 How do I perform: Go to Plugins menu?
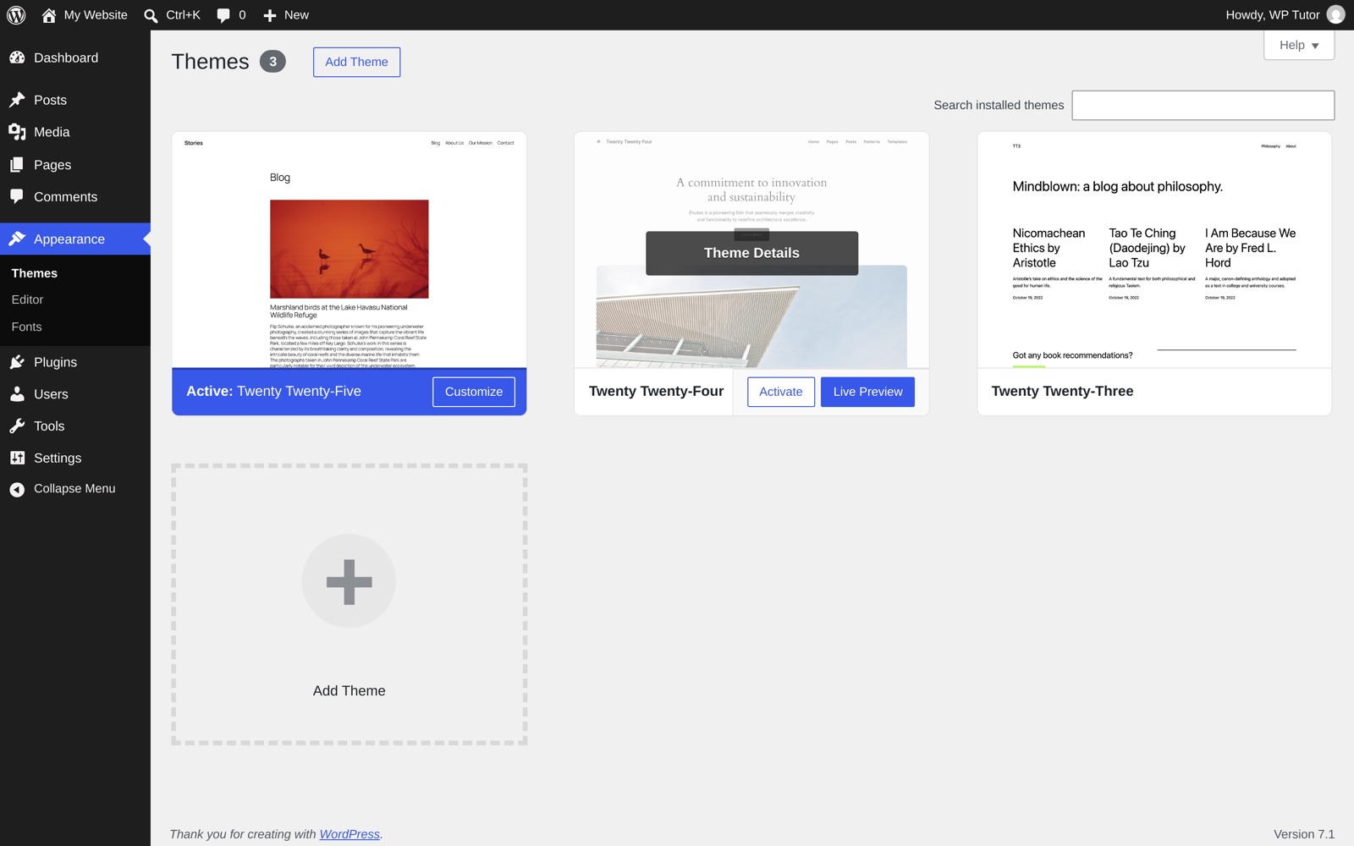[x=55, y=362]
